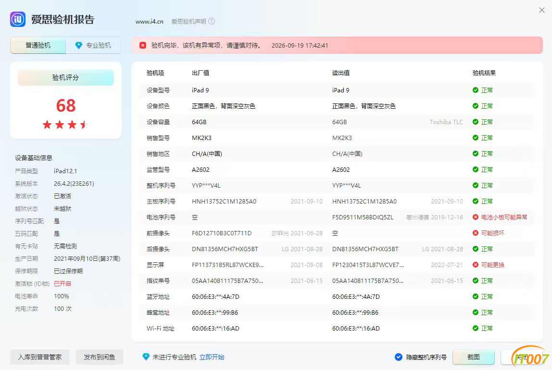Click the blue diamond icon on 专业验机
Screen dimensions: 552x370
[78, 45]
